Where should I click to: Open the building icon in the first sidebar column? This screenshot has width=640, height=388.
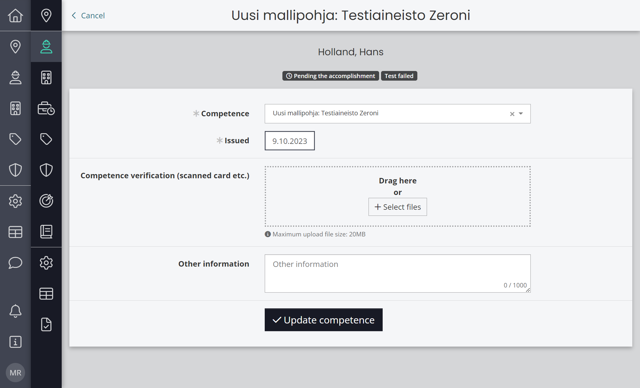pyautogui.click(x=15, y=108)
